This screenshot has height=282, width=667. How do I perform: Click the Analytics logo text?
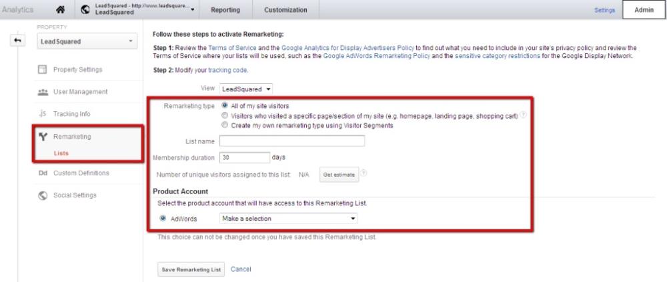click(17, 10)
